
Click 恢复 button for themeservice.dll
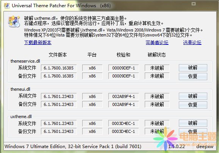pyautogui.click(x=193, y=76)
